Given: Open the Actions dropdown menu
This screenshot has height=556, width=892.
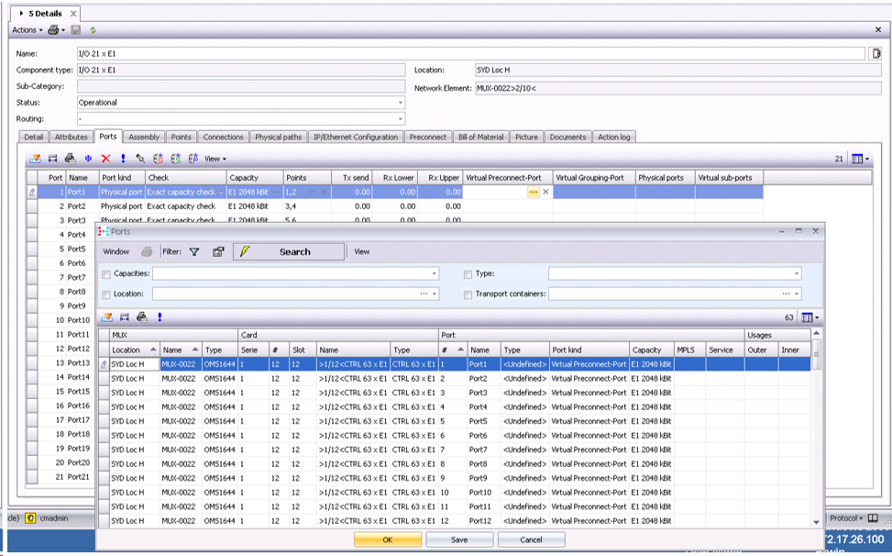Looking at the screenshot, I should [28, 29].
